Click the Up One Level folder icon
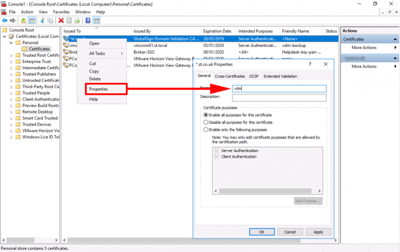Screen dimensions: 400x252 coord(23,20)
